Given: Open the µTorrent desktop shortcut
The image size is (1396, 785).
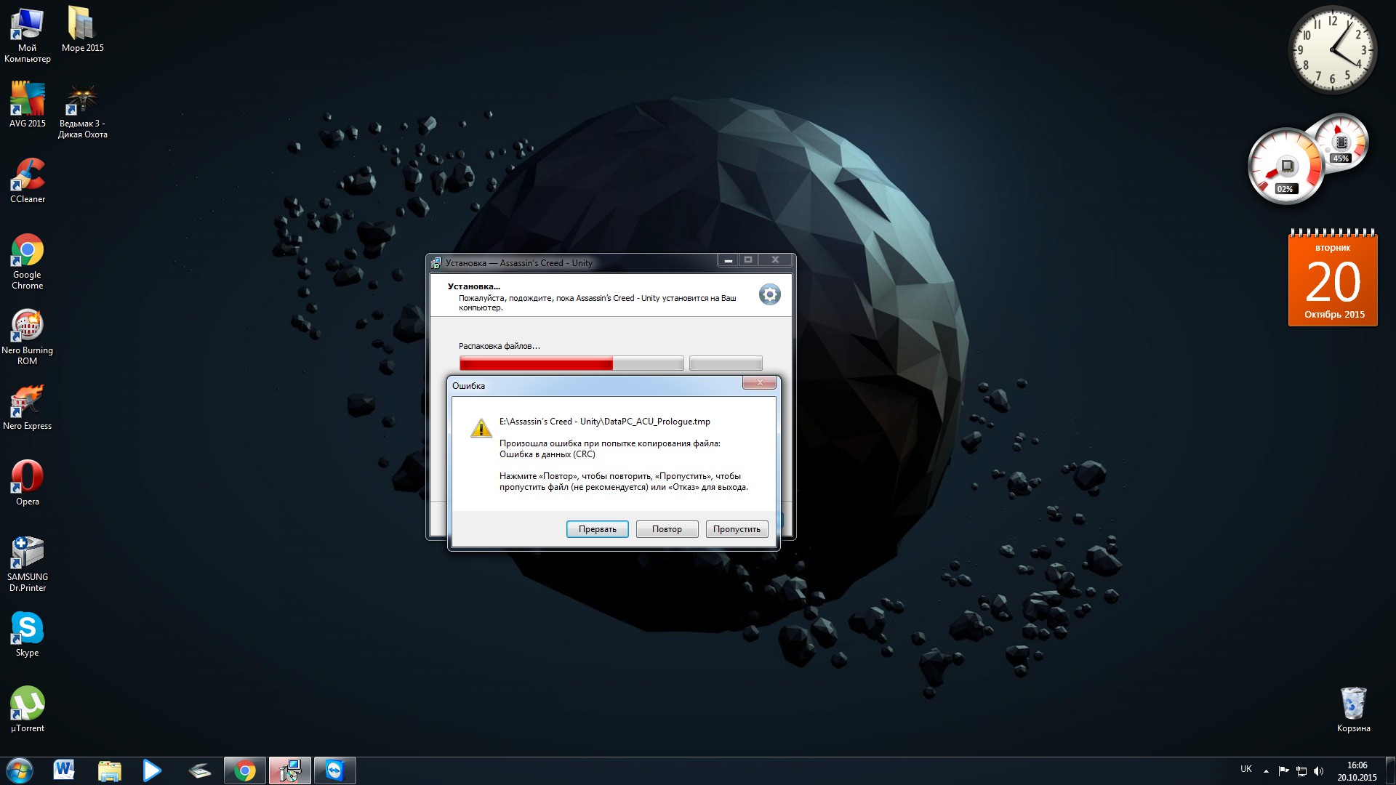Looking at the screenshot, I should 27,709.
